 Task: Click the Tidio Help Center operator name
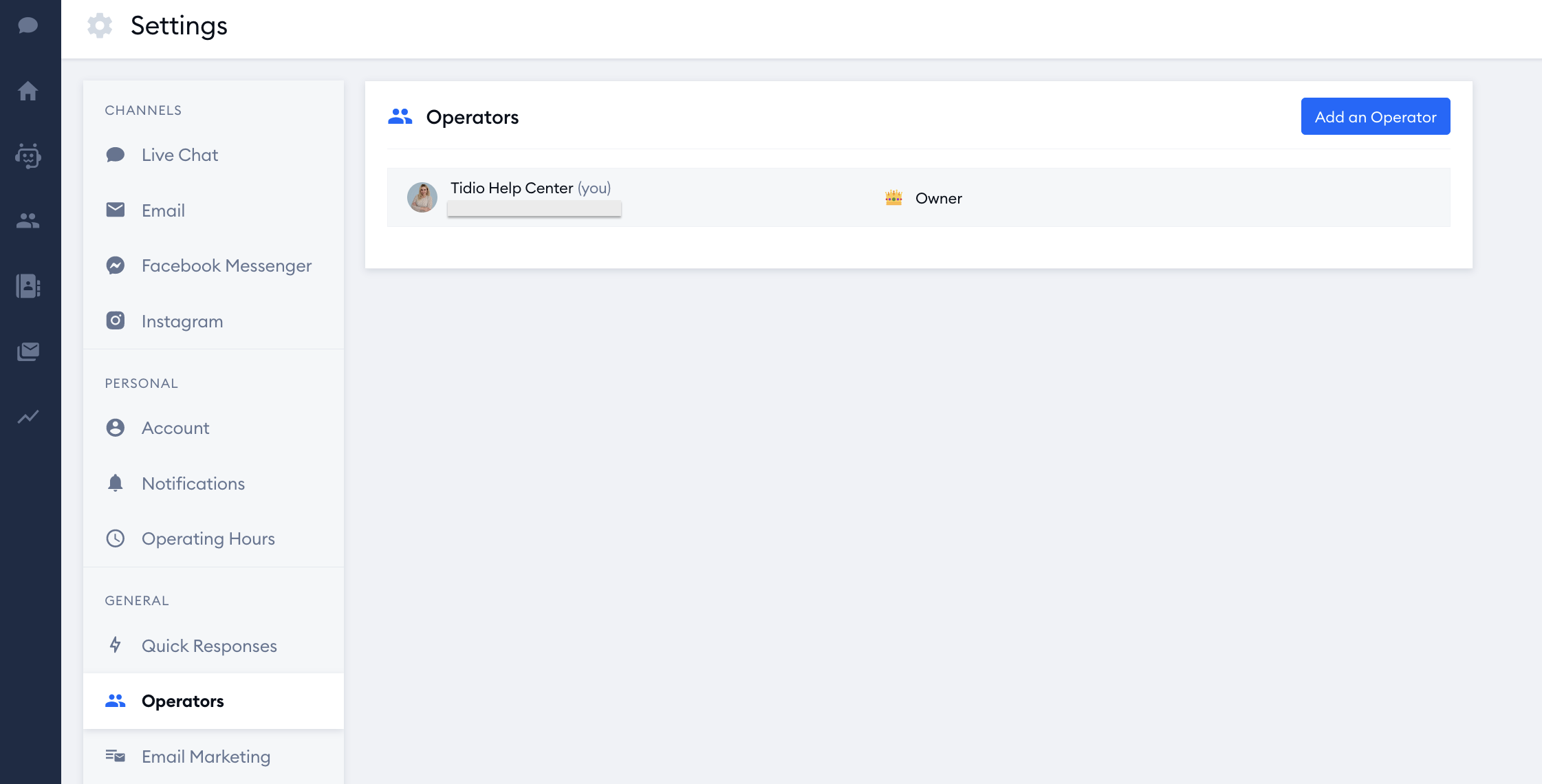point(512,188)
